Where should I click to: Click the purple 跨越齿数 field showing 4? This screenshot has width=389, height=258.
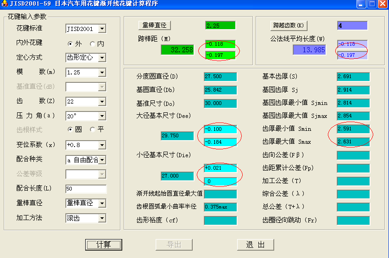(352, 25)
